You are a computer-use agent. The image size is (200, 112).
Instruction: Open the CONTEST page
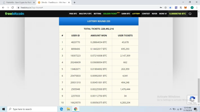pos(146,13)
